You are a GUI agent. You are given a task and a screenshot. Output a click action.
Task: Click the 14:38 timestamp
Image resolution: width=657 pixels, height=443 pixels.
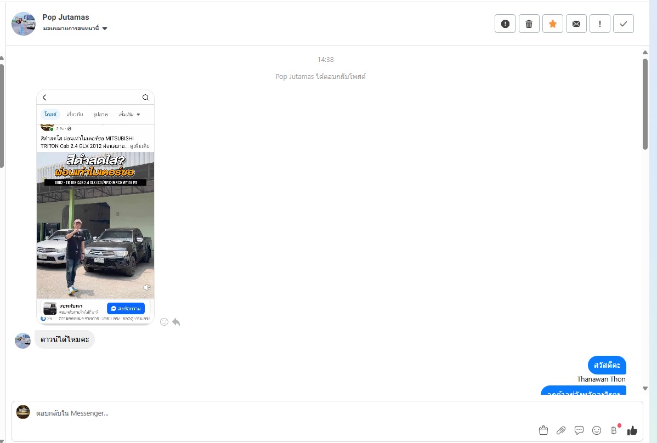(x=326, y=59)
